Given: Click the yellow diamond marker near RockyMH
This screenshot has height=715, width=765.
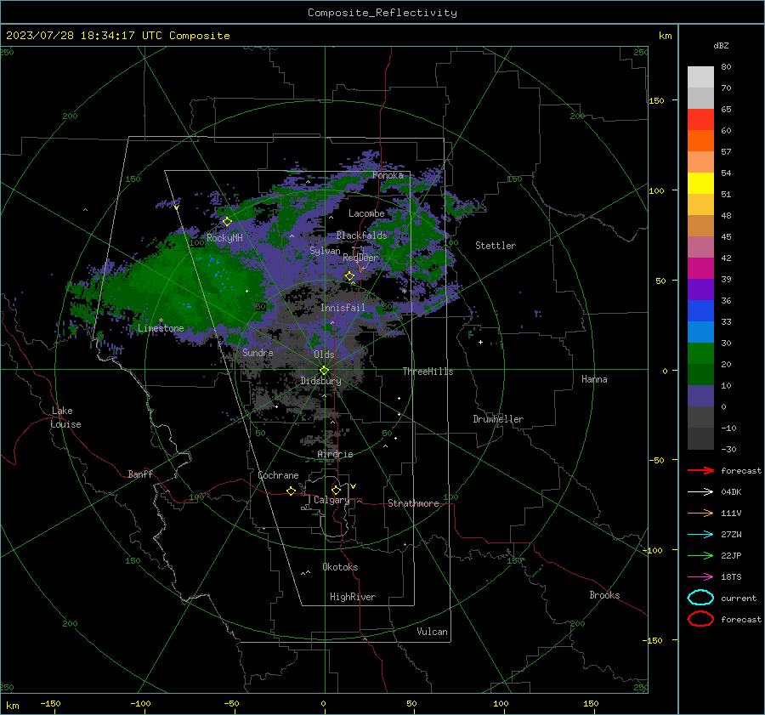Looking at the screenshot, I should pos(227,222).
